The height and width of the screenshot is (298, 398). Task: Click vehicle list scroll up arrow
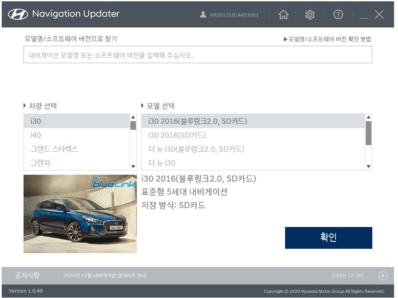[133, 117]
